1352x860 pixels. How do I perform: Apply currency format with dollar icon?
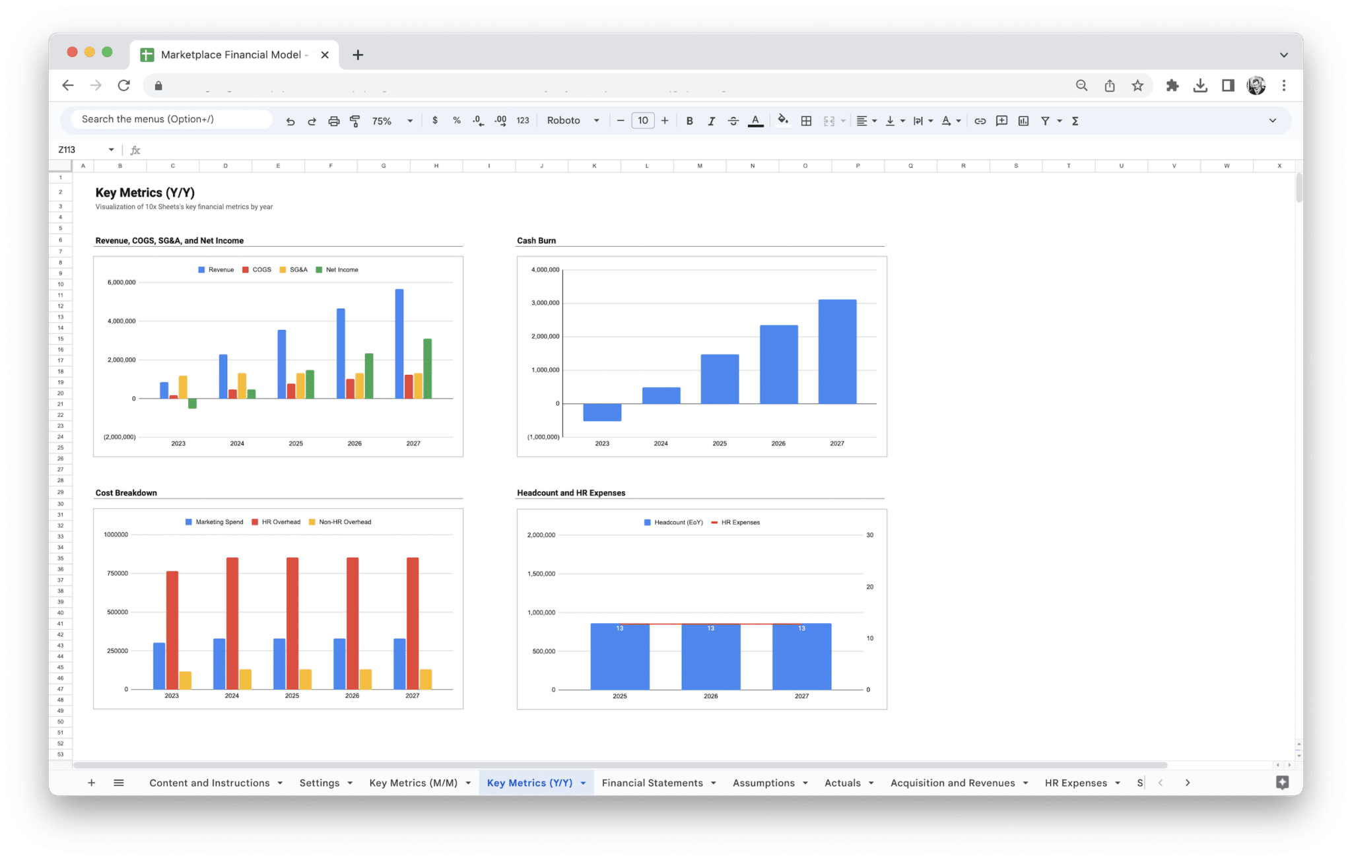435,120
